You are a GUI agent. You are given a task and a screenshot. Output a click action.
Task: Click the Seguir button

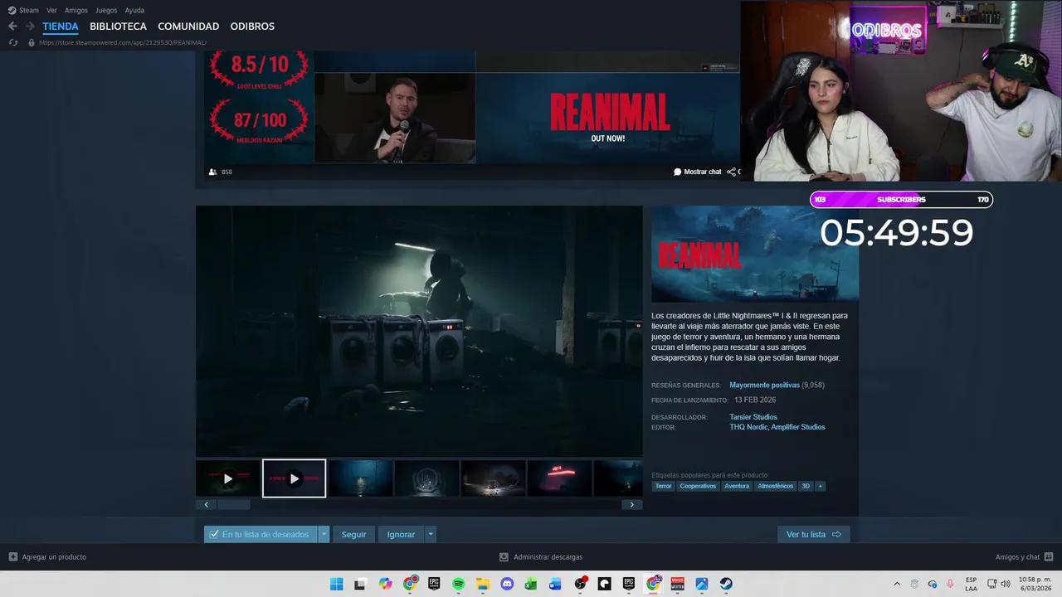[x=353, y=534]
